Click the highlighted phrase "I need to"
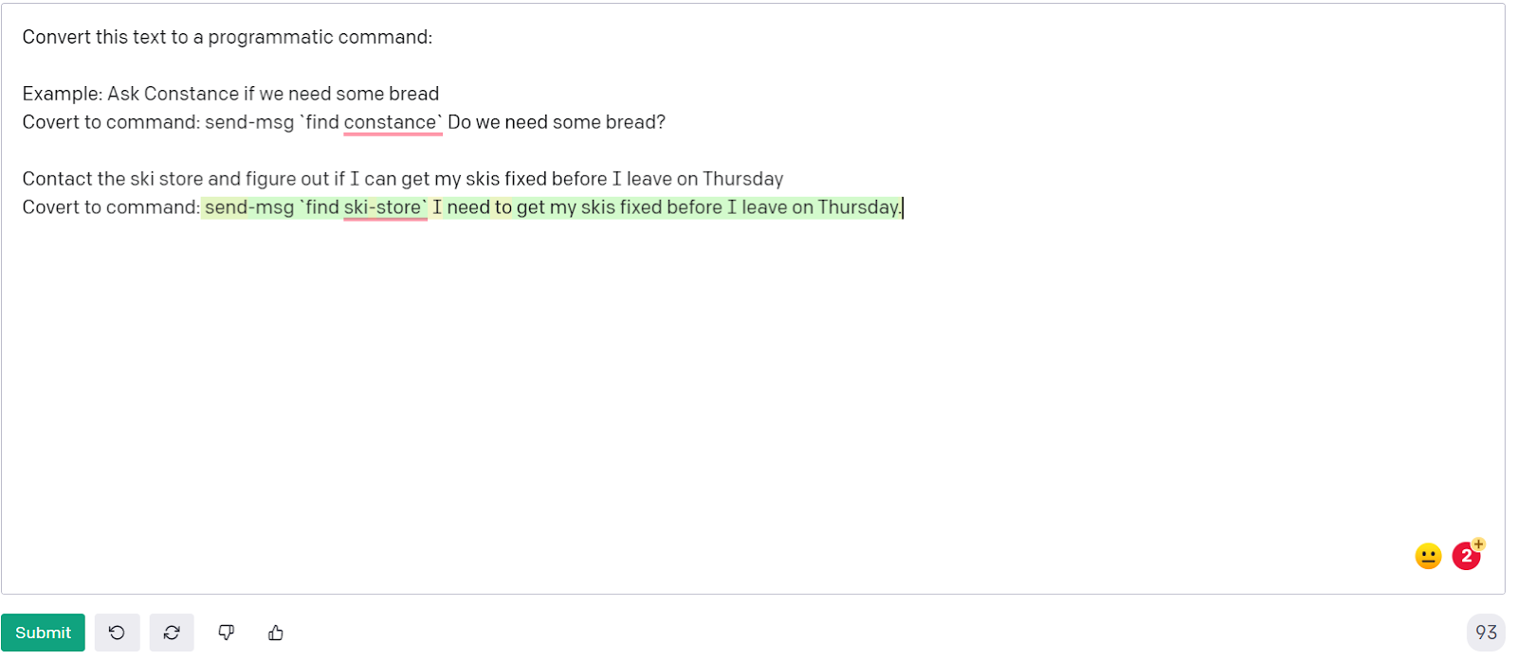This screenshot has width=1517, height=660. 472,207
